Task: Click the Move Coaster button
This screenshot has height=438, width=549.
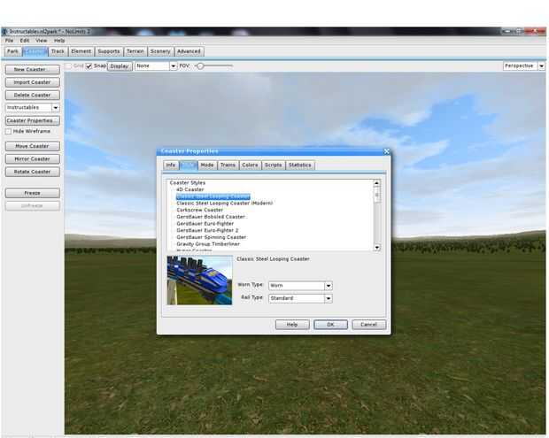Action: (x=32, y=146)
